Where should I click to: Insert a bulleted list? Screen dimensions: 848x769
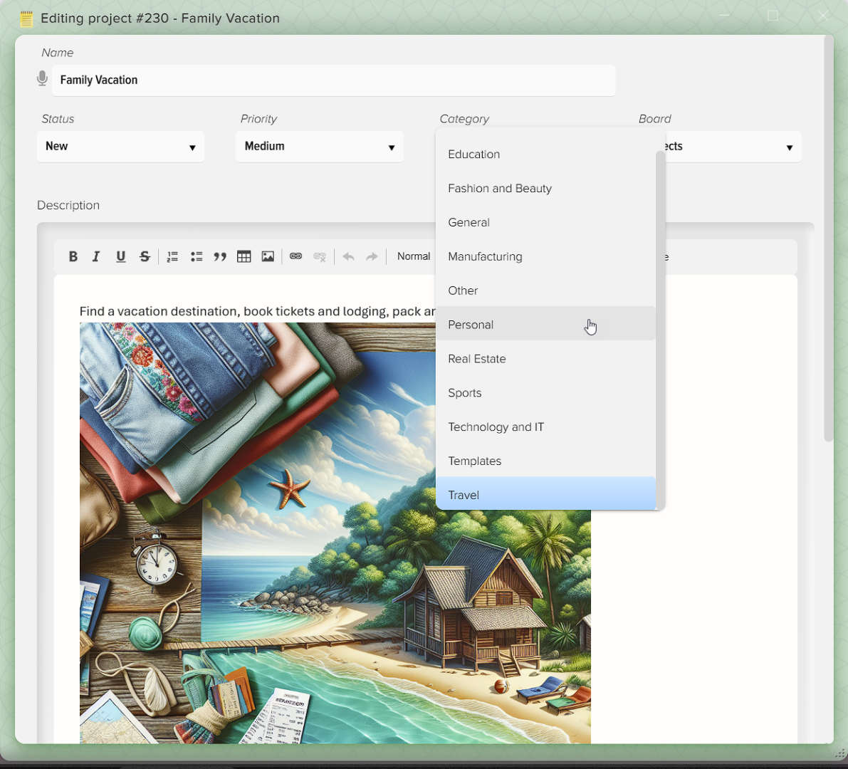[197, 256]
